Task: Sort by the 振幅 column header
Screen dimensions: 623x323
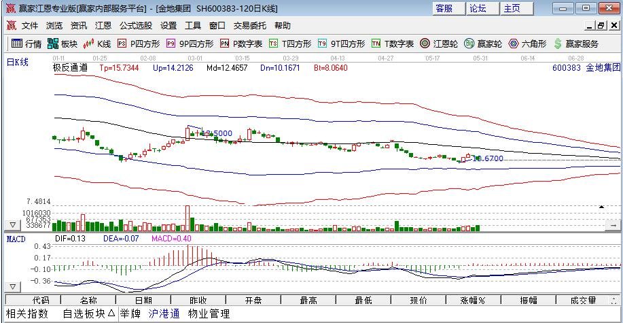Action: coord(529,301)
